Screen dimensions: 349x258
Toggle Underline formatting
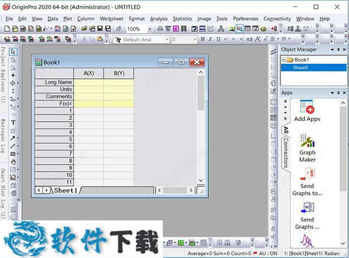(x=218, y=39)
